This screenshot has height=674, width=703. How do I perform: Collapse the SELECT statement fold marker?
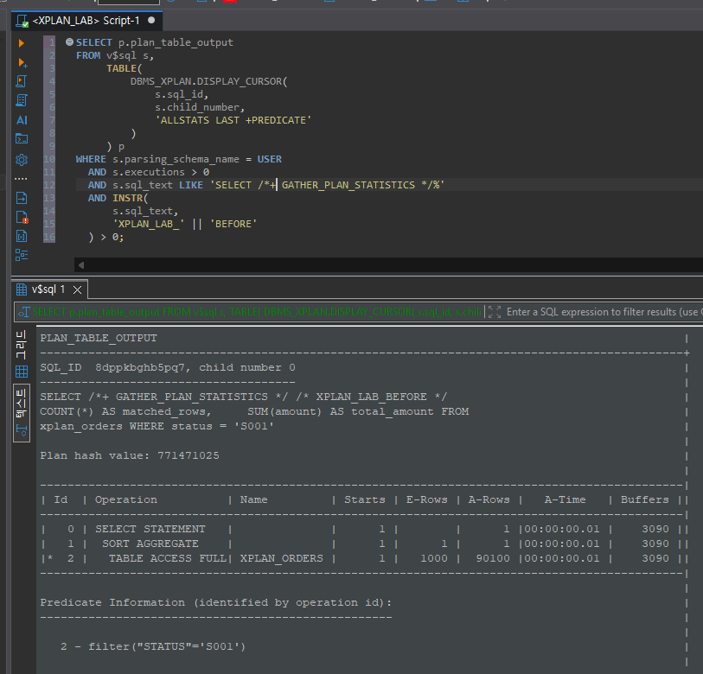click(x=69, y=42)
